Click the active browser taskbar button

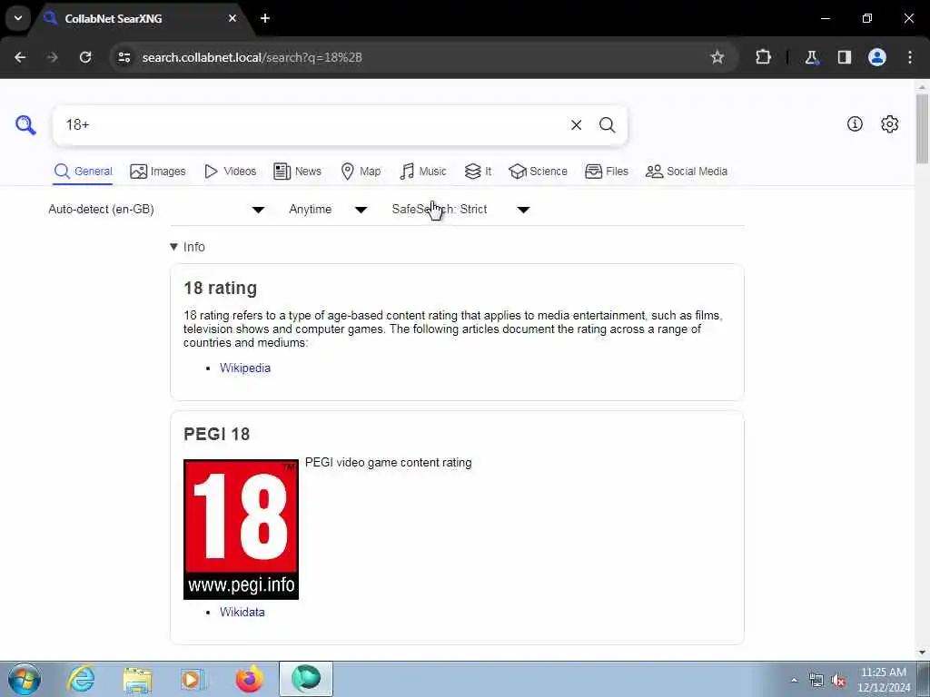[306, 679]
